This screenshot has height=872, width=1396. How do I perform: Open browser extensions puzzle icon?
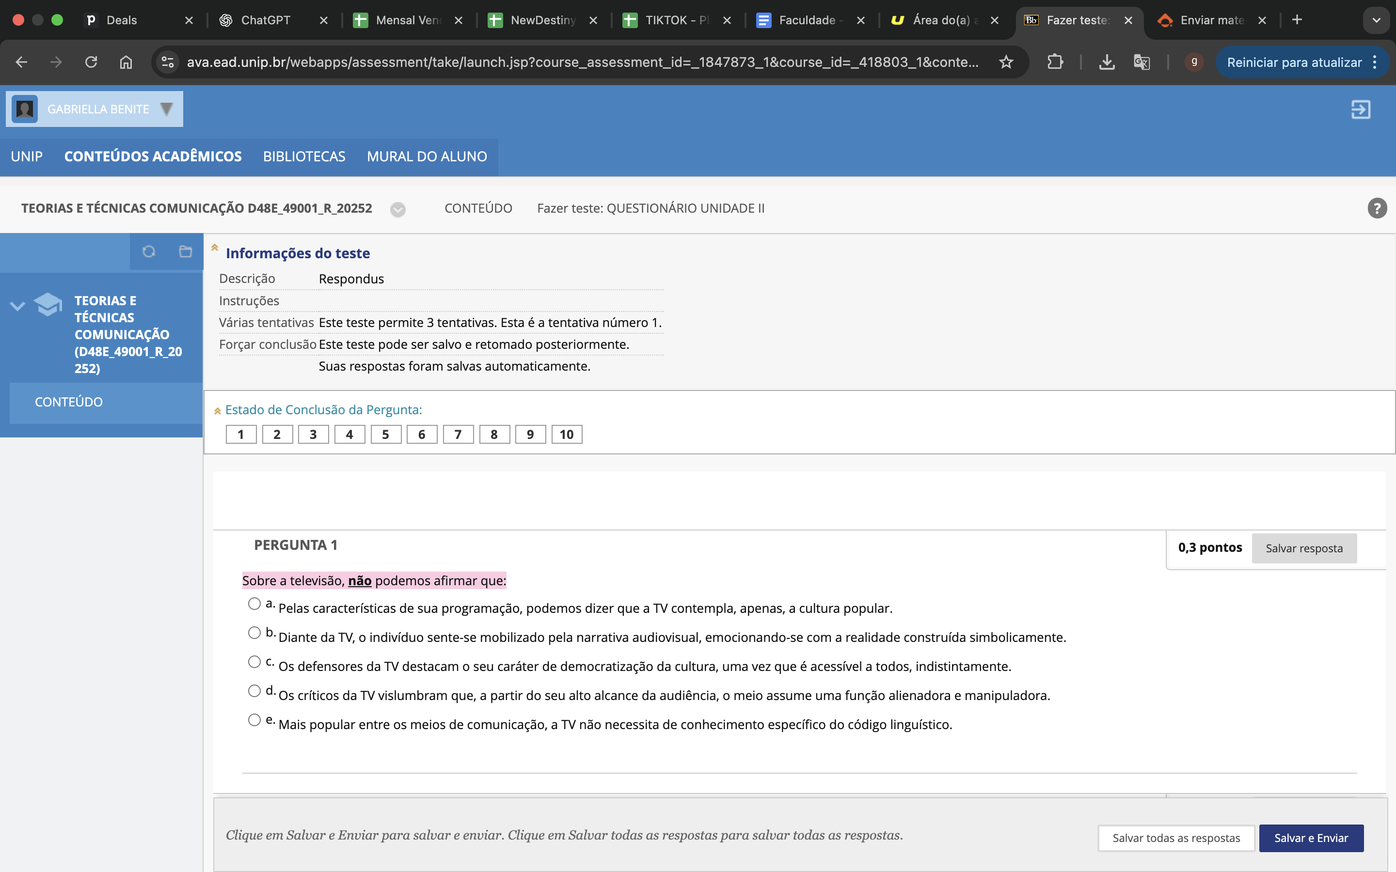1054,62
